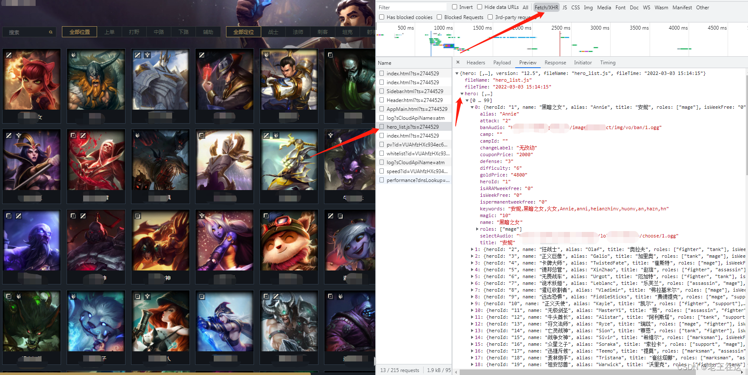Switch to the Headers tab

click(x=476, y=63)
